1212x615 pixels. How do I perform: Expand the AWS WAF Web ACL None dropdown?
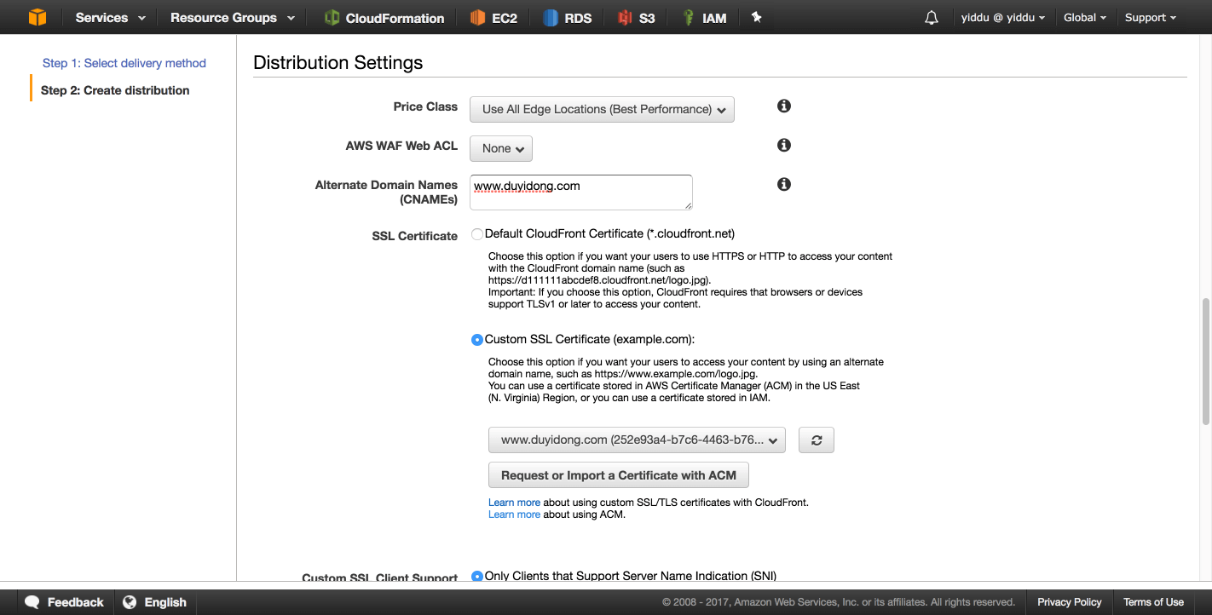501,148
